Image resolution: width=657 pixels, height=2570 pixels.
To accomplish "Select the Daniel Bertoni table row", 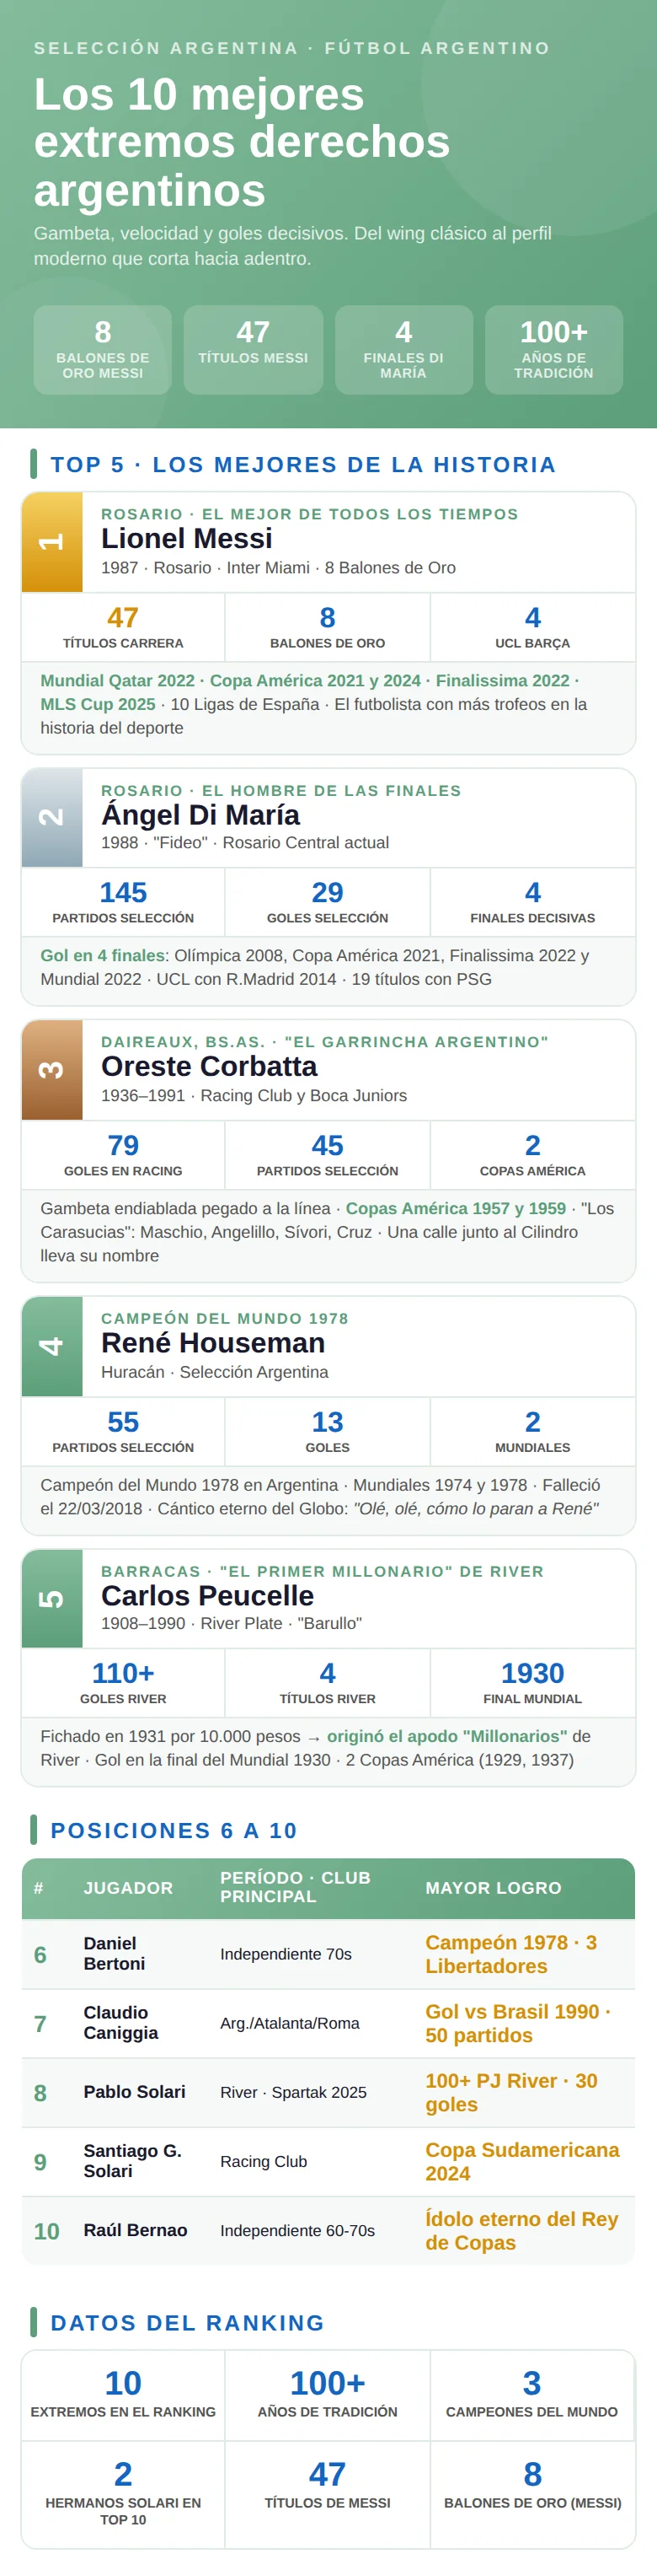I will (328, 1954).
